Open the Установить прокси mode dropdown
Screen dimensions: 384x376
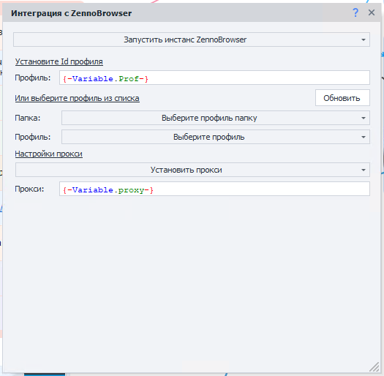pyautogui.click(x=192, y=170)
